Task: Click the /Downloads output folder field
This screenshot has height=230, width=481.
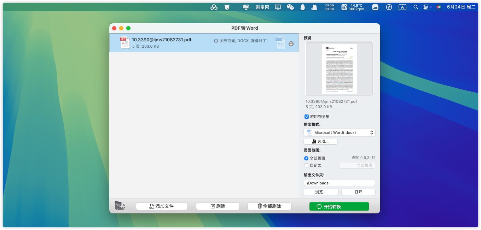Action: click(x=339, y=183)
